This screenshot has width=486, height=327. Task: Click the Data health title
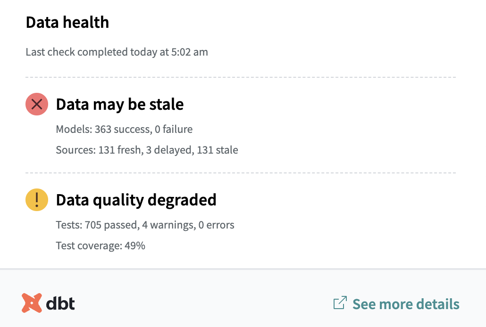click(x=67, y=22)
